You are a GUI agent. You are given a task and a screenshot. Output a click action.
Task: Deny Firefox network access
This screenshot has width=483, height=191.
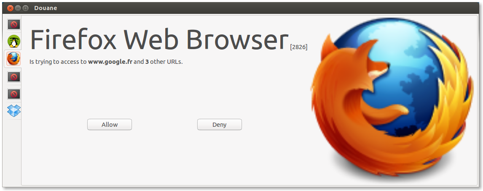click(x=219, y=125)
